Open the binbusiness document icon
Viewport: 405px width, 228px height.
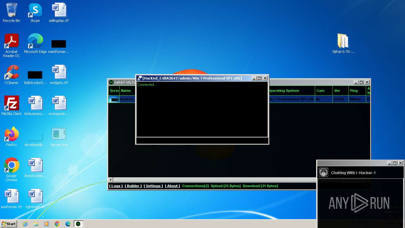(x=35, y=106)
